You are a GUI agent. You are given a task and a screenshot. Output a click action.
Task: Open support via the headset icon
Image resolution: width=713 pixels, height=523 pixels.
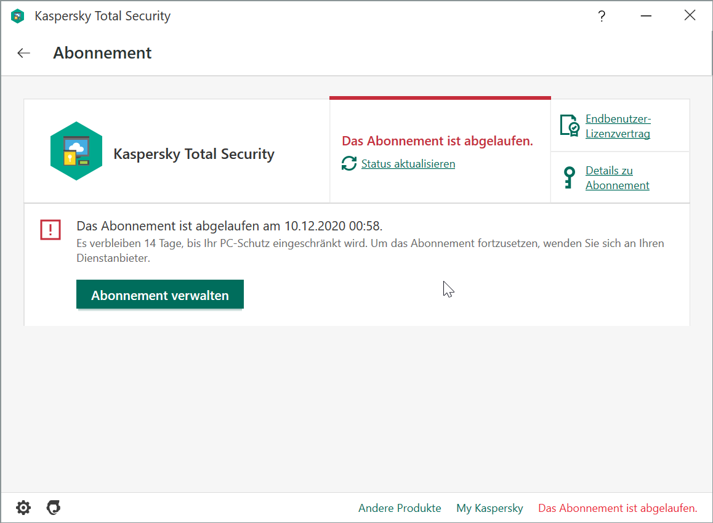tap(54, 508)
